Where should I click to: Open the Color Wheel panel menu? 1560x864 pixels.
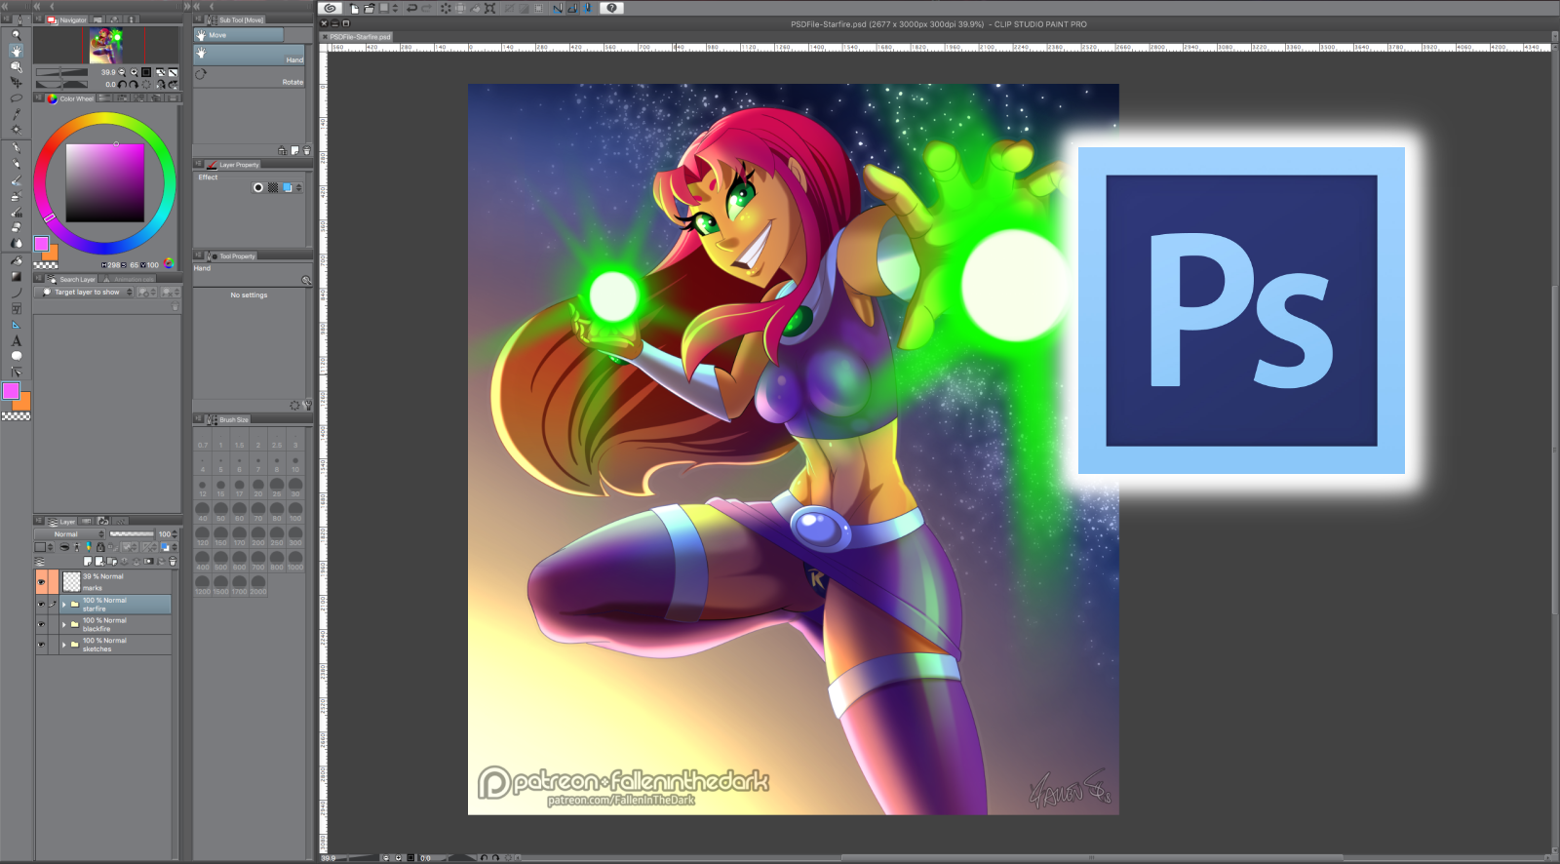[x=39, y=98]
